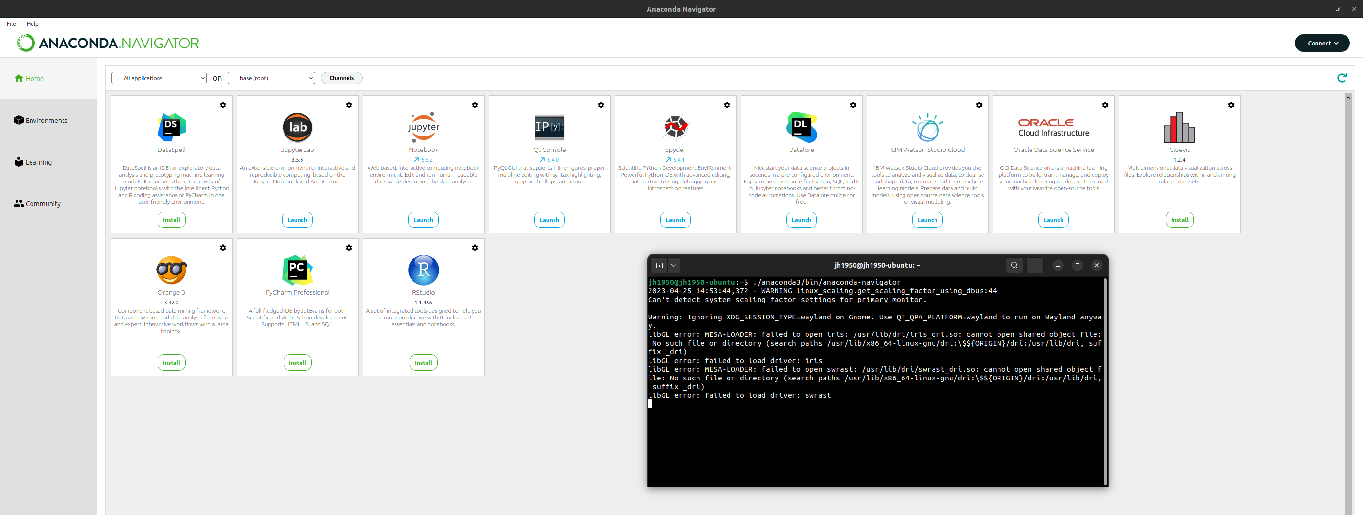1363x515 pixels.
Task: Install Orange 3
Action: 172,363
